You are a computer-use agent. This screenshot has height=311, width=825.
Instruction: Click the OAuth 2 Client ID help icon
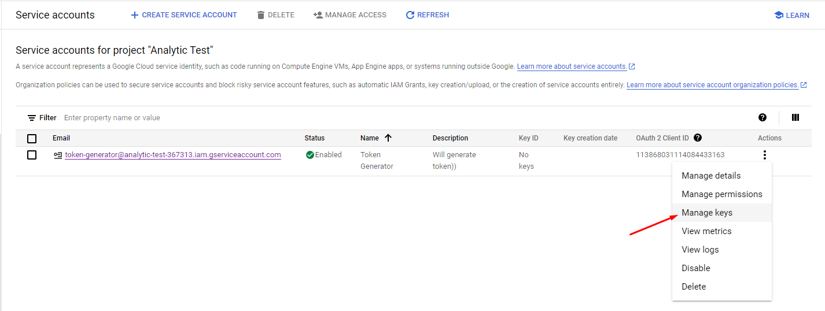click(698, 138)
